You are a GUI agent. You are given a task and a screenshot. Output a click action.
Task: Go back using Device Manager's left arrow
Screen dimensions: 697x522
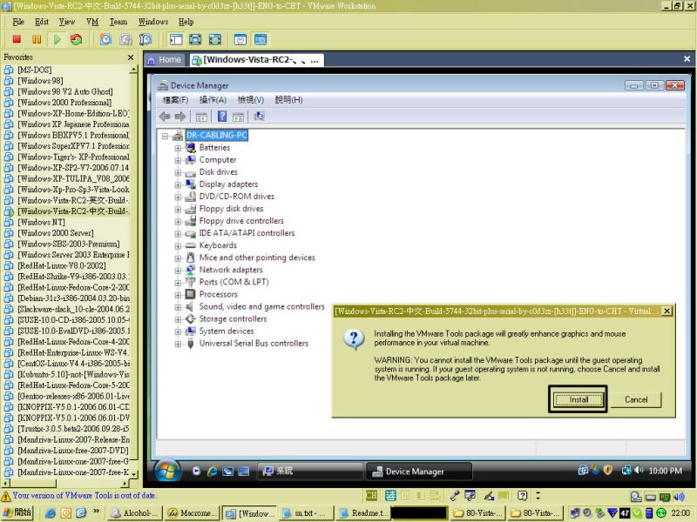(165, 117)
